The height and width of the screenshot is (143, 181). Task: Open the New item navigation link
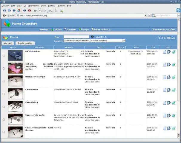coord(44,29)
